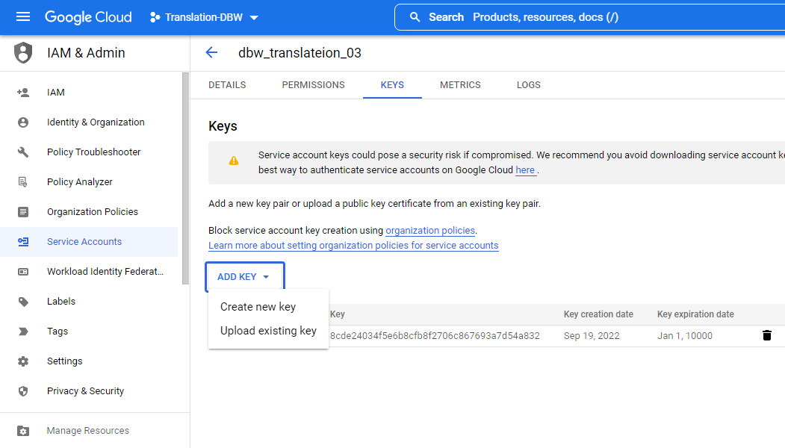The height and width of the screenshot is (448, 785).
Task: Select Create new key from menu
Action: (x=258, y=307)
